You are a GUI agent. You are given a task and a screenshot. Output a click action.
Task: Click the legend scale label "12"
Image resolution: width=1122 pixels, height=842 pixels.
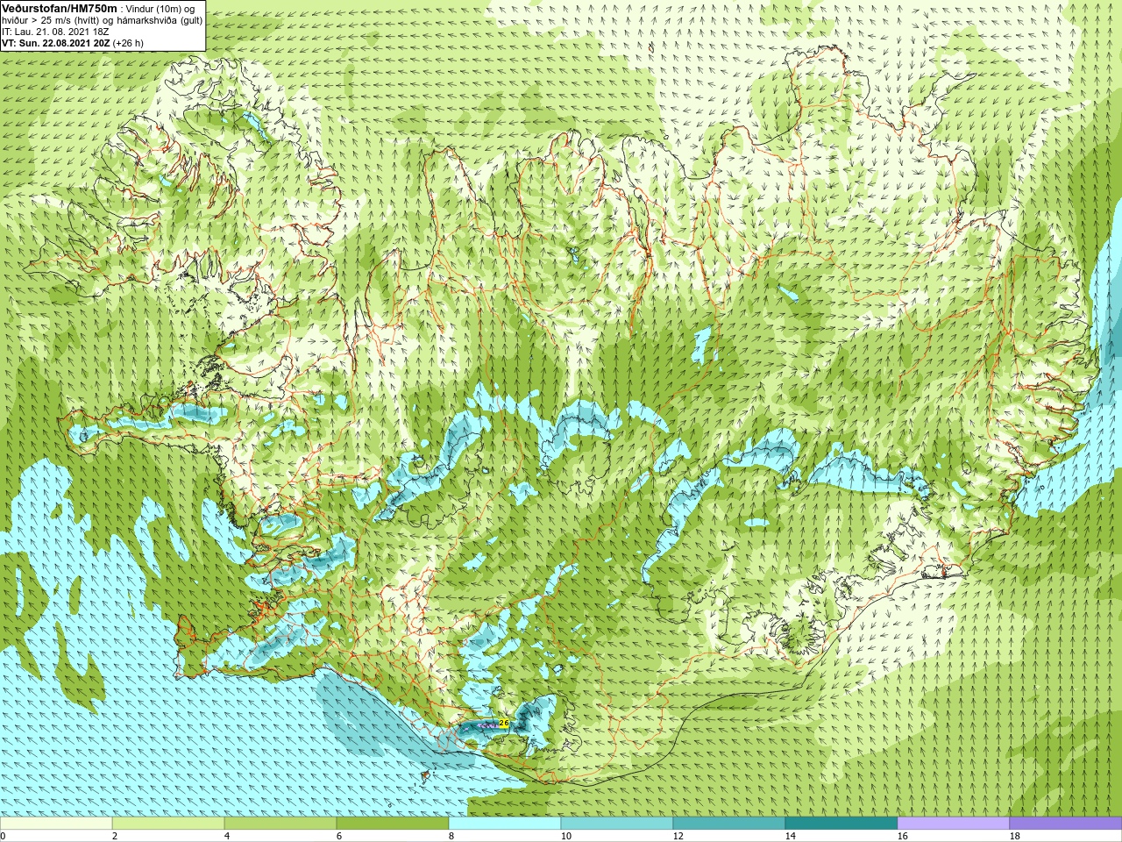678,837
